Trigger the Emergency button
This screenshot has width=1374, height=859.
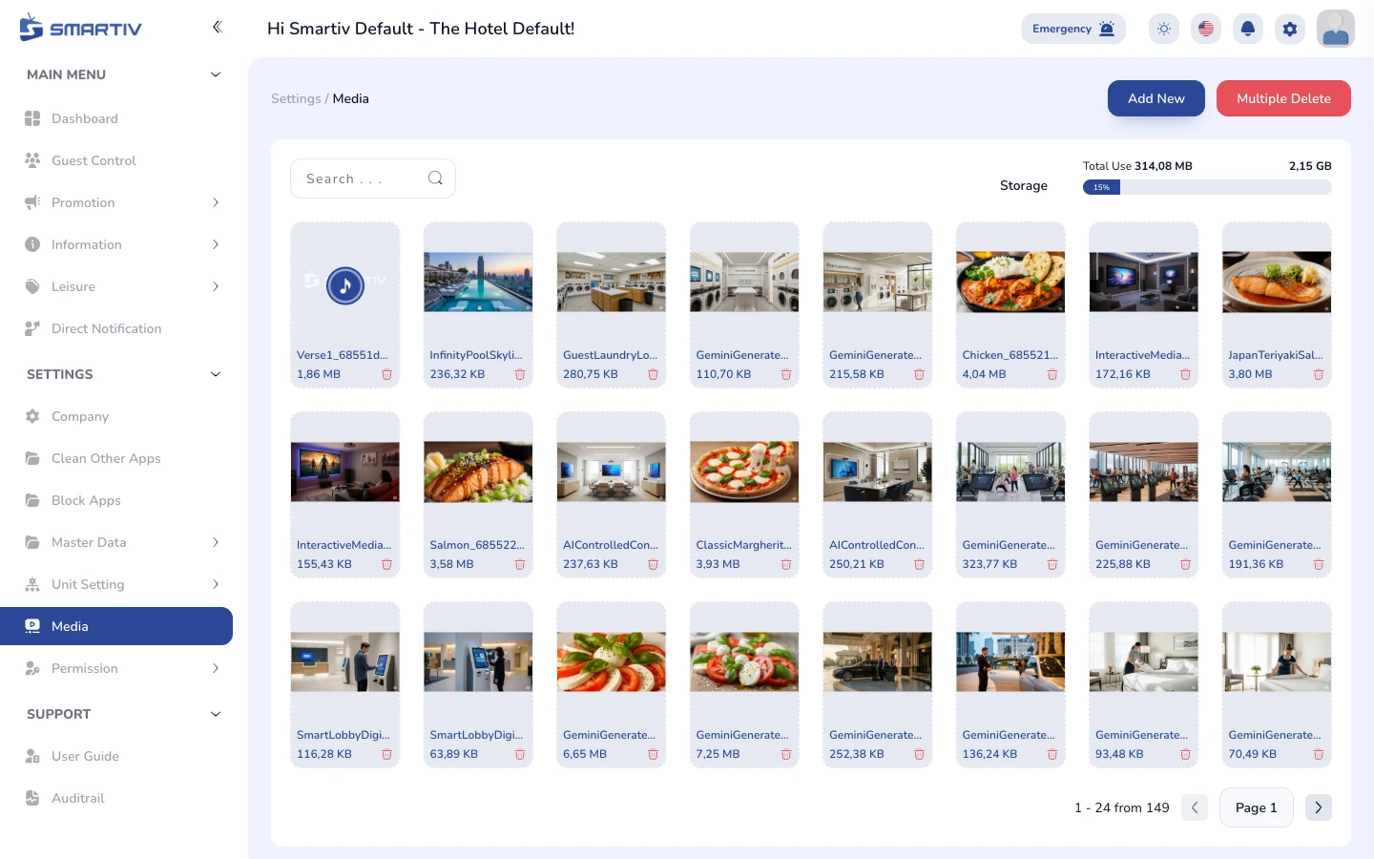point(1073,29)
